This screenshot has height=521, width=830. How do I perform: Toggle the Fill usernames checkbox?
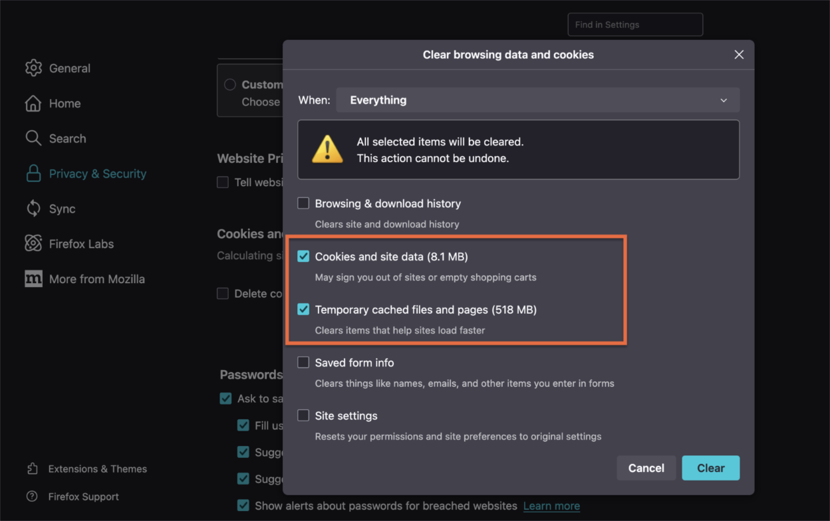(x=243, y=425)
